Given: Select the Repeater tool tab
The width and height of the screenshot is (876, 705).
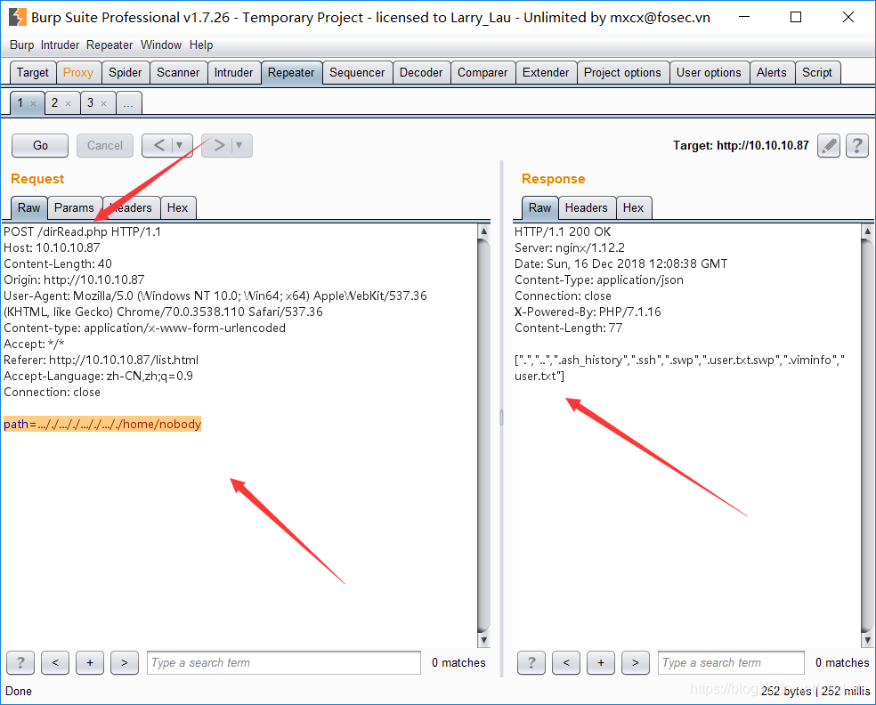Looking at the screenshot, I should 291,73.
